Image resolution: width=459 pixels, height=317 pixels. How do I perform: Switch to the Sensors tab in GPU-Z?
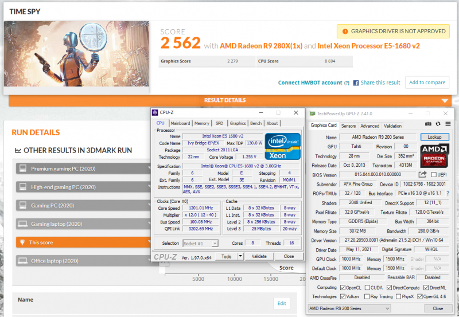tap(348, 126)
